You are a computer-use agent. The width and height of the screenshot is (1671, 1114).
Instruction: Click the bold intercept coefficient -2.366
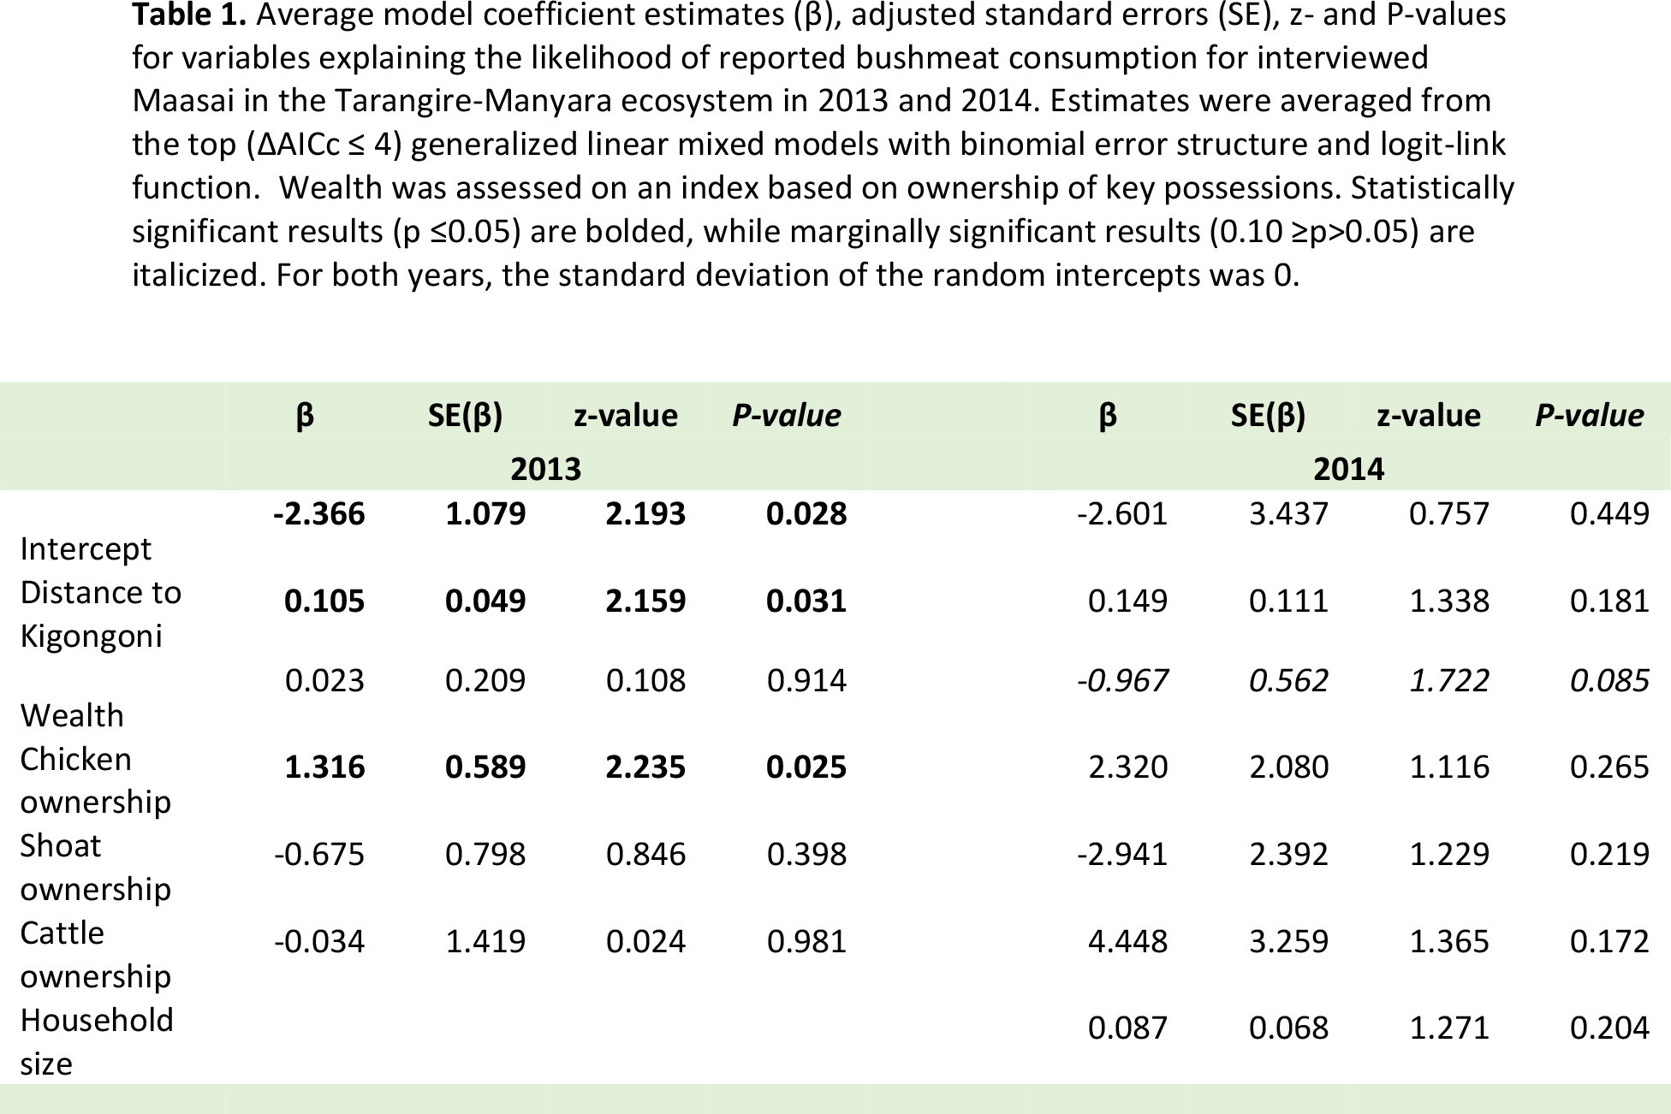[319, 513]
